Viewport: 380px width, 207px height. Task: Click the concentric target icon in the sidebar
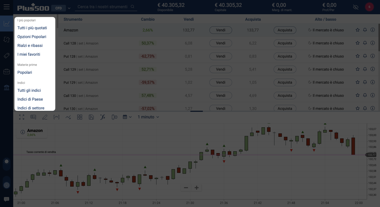point(7,185)
